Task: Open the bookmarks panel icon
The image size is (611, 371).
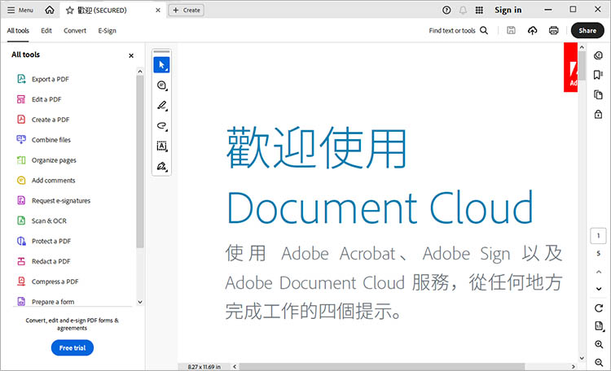Action: click(x=598, y=75)
